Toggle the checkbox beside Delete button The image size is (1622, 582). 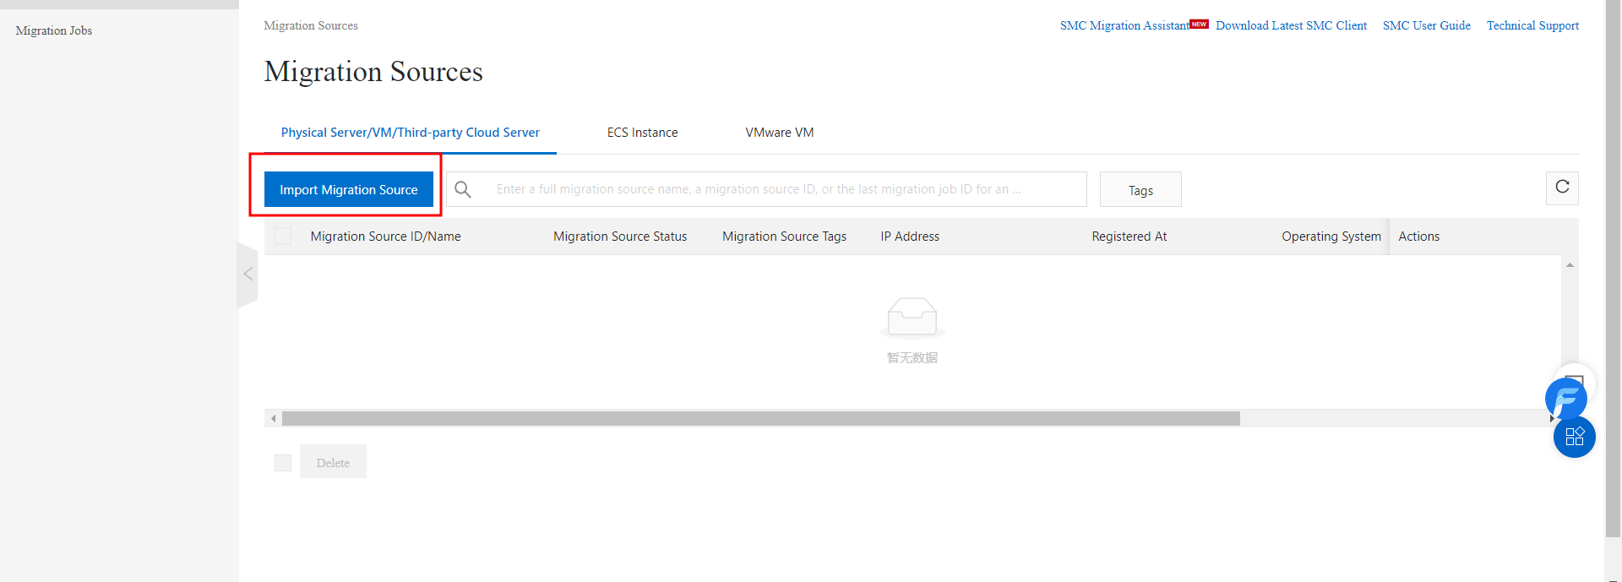point(283,463)
